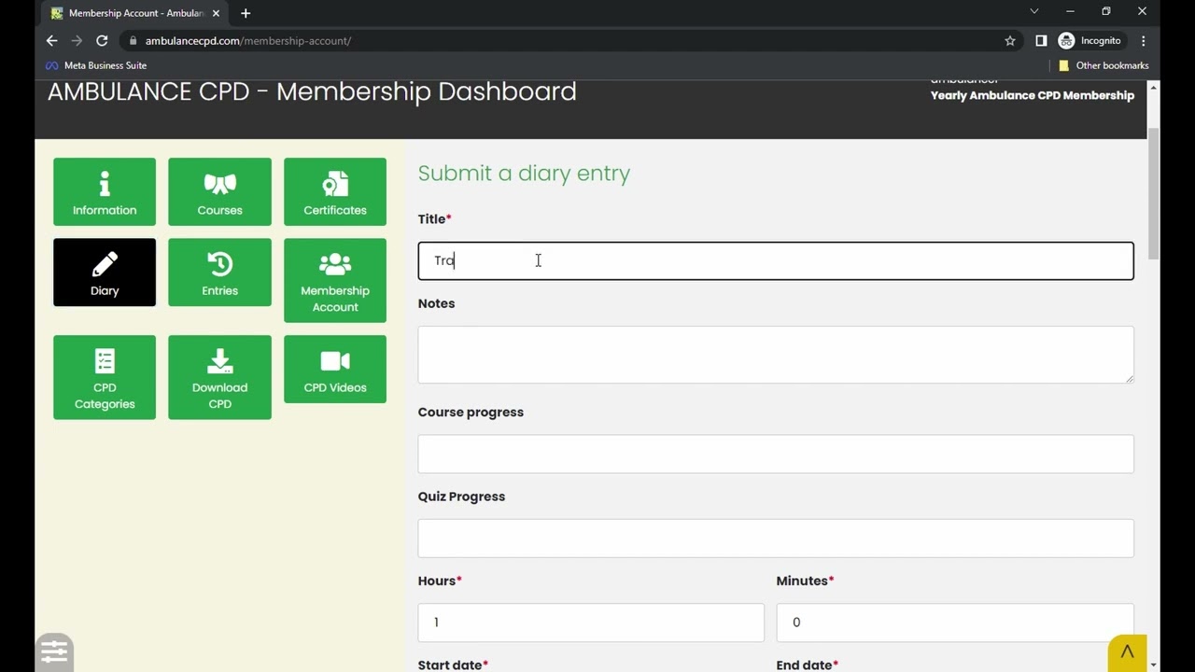Viewport: 1195px width, 672px height.
Task: Open the Chrome three-dot menu
Action: (1144, 41)
